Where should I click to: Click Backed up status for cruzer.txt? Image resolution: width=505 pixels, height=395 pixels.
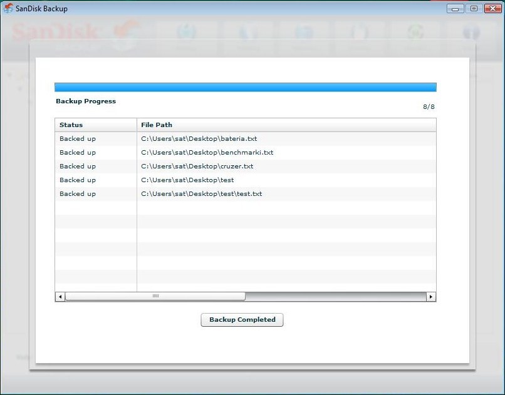78,167
